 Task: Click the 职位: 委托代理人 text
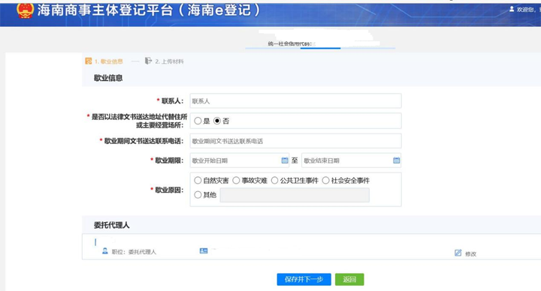coord(134,252)
